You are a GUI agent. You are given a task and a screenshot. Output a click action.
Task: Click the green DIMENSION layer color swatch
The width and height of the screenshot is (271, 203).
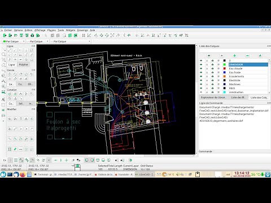pos(224,64)
